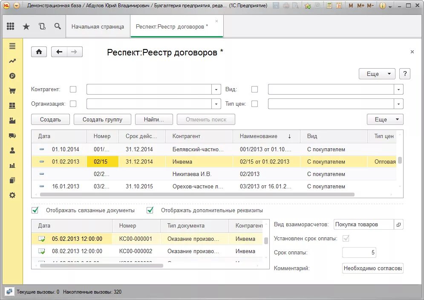Expand the Вид dropdown arrow

[398, 89]
